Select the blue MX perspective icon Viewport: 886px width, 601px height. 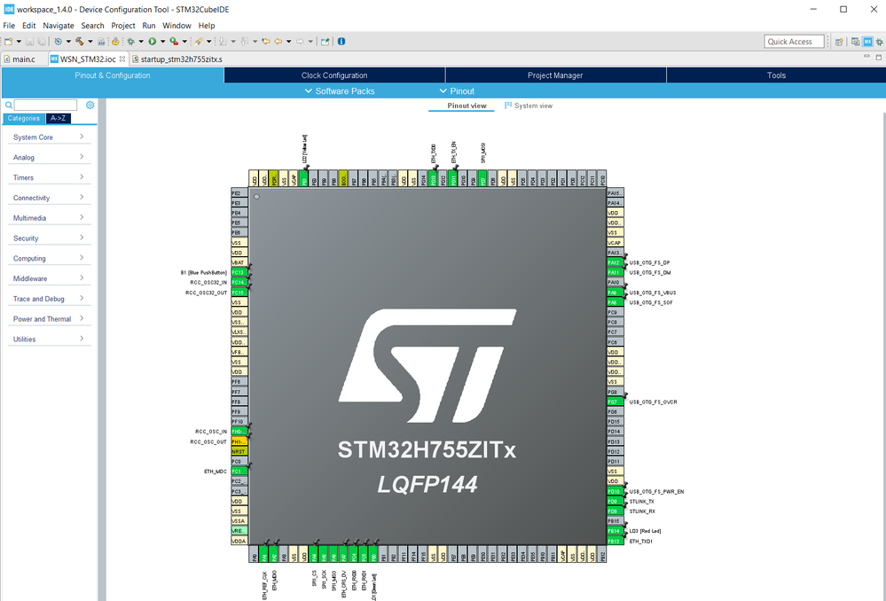click(x=867, y=42)
